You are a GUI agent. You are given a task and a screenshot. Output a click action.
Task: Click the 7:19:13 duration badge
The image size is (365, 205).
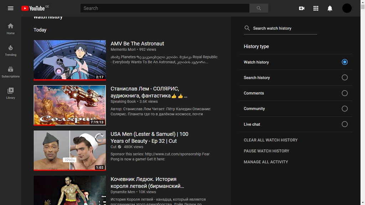click(97, 122)
